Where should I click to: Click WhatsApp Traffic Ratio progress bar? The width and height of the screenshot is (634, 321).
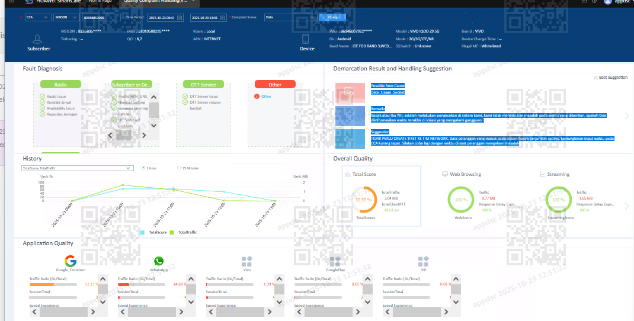141,285
